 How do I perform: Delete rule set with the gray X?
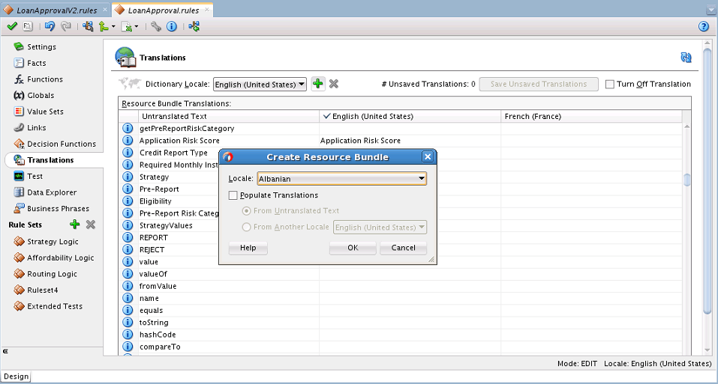click(91, 225)
